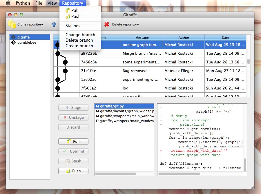The image size is (261, 194).
Task: Click the 'oneline graph tem...' message cell
Action: pyautogui.click(x=142, y=45)
